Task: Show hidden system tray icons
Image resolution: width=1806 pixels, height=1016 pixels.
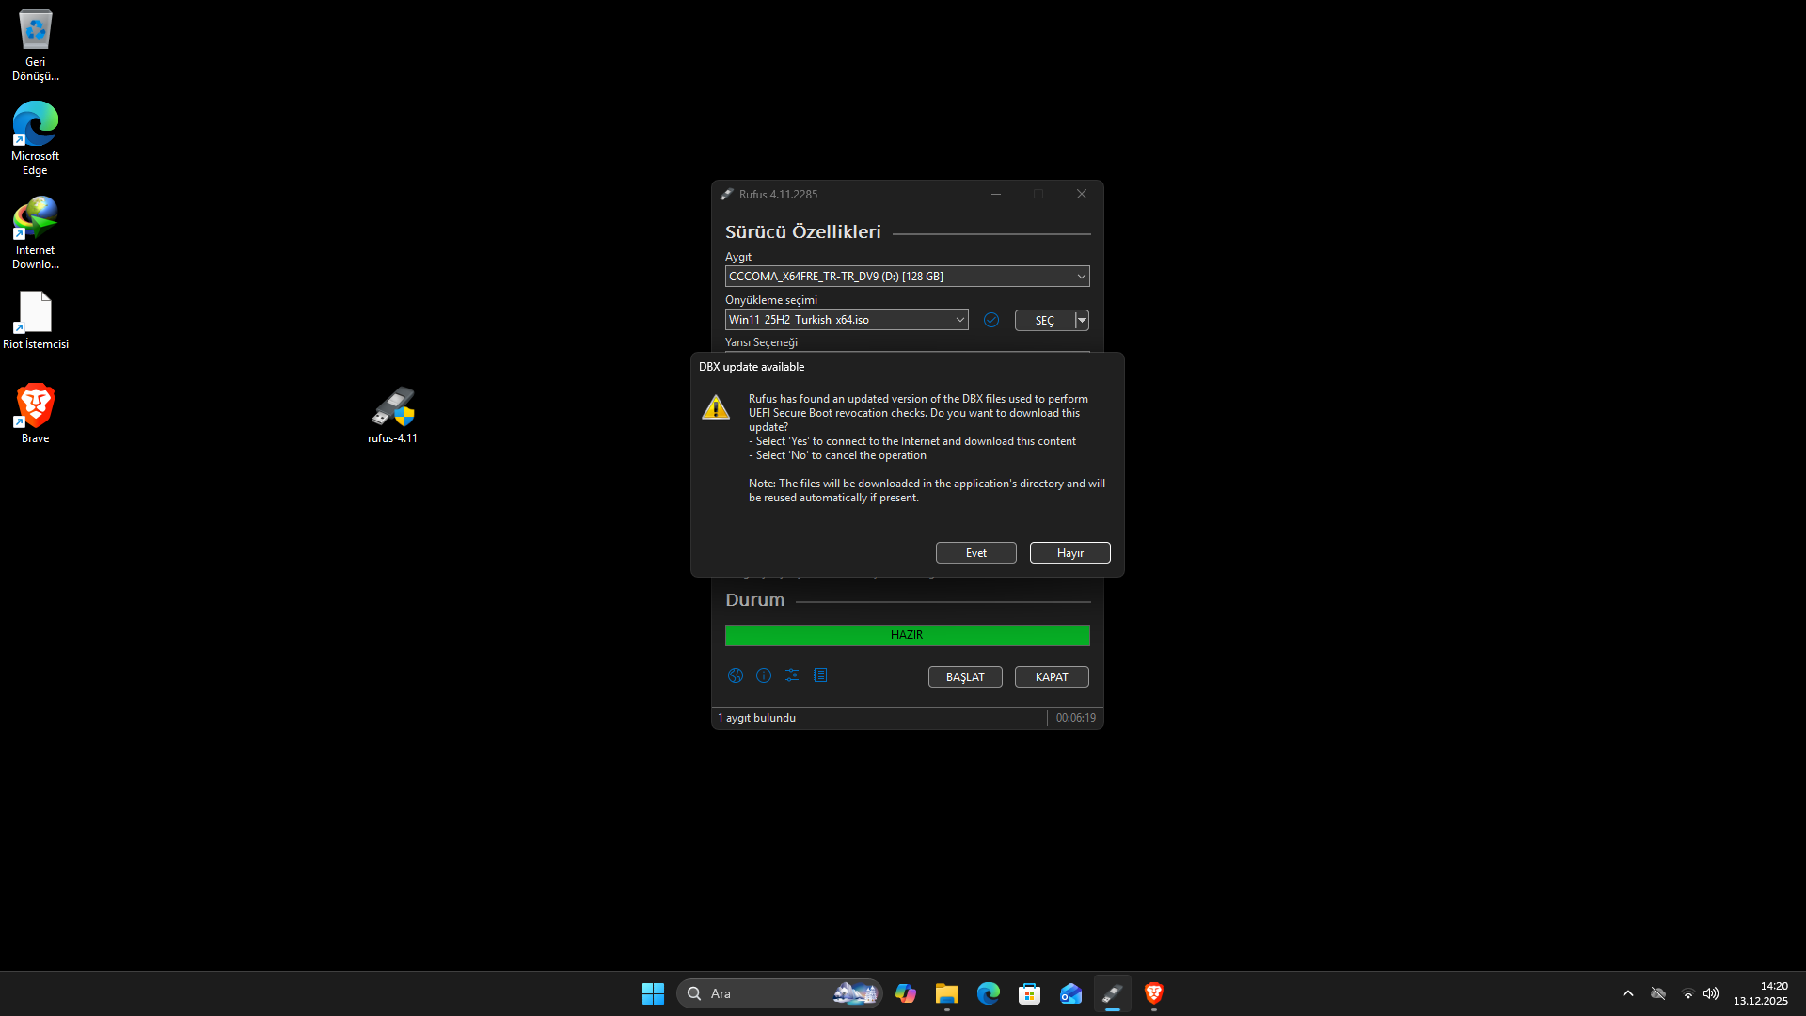Action: [x=1628, y=993]
